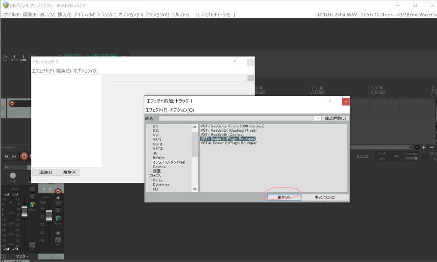437x262 pixels.
Task: Solo track 1 in the mixer
Action: (58, 211)
